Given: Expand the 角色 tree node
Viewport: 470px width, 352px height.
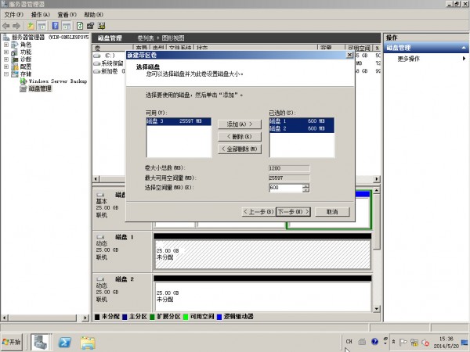Looking at the screenshot, I should [6, 45].
